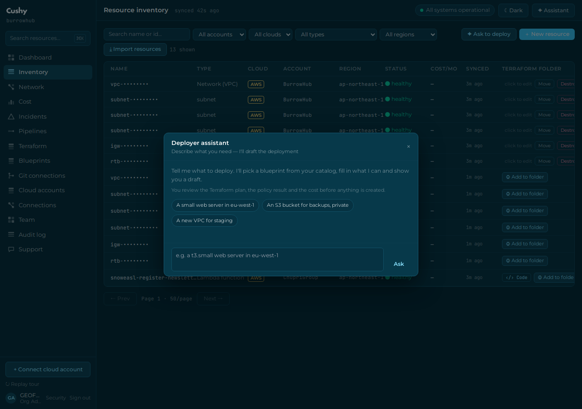Open the All regions dropdown

click(x=408, y=35)
